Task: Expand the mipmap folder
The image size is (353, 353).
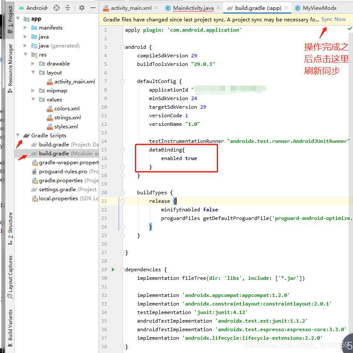Action: [33, 91]
